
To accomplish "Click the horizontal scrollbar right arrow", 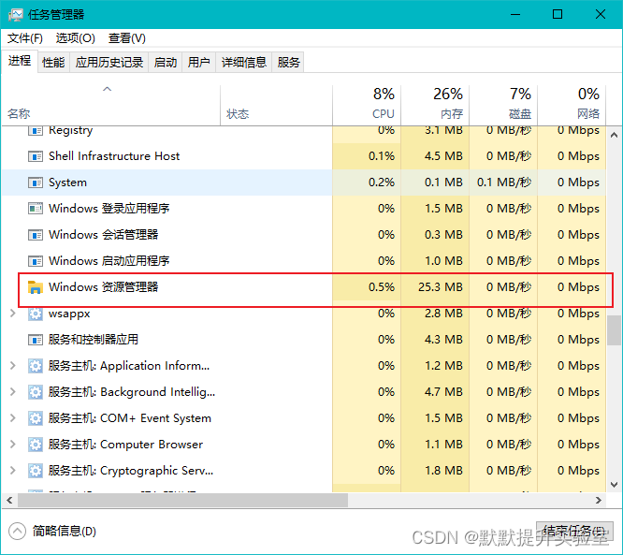I will click(599, 500).
